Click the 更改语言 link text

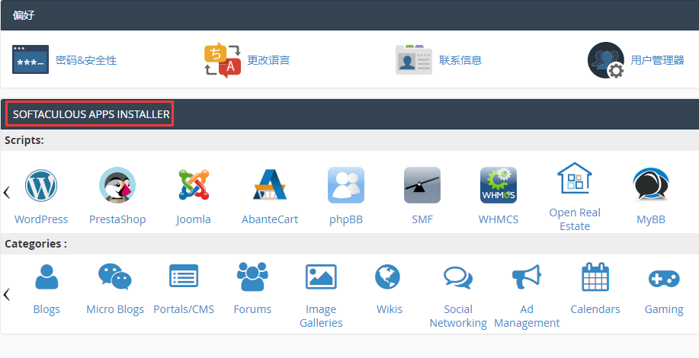pos(268,60)
